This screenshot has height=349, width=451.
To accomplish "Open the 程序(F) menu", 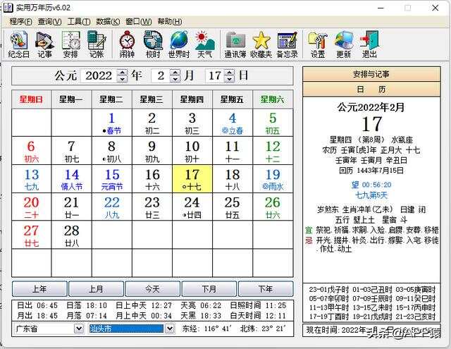I will [20, 22].
